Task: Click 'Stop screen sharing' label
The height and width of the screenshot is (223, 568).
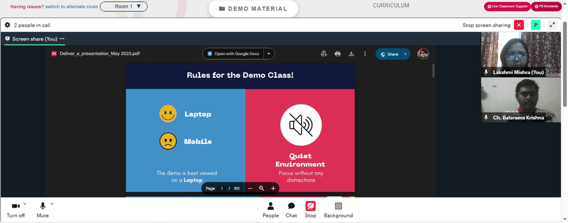Action: [486, 25]
